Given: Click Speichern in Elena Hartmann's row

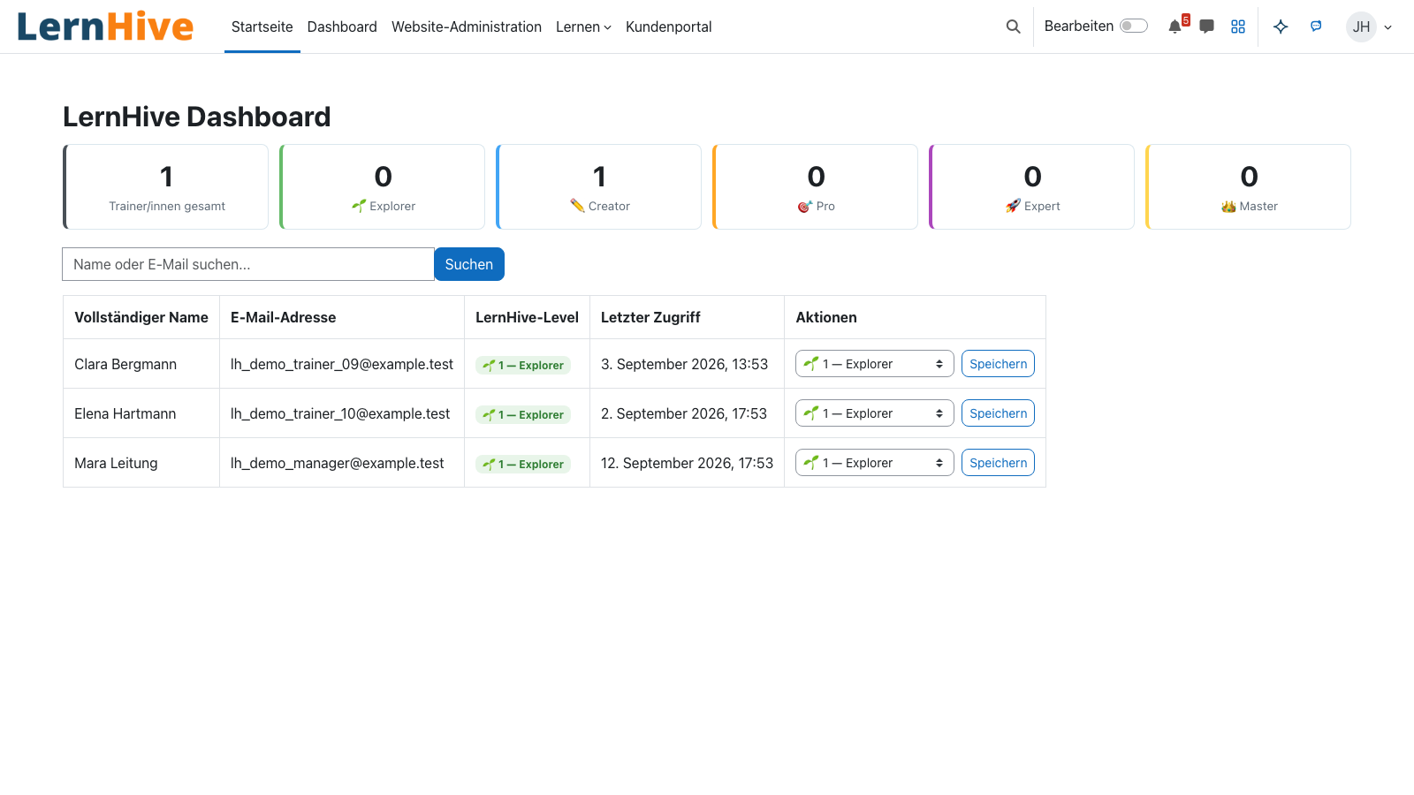Looking at the screenshot, I should click(998, 413).
